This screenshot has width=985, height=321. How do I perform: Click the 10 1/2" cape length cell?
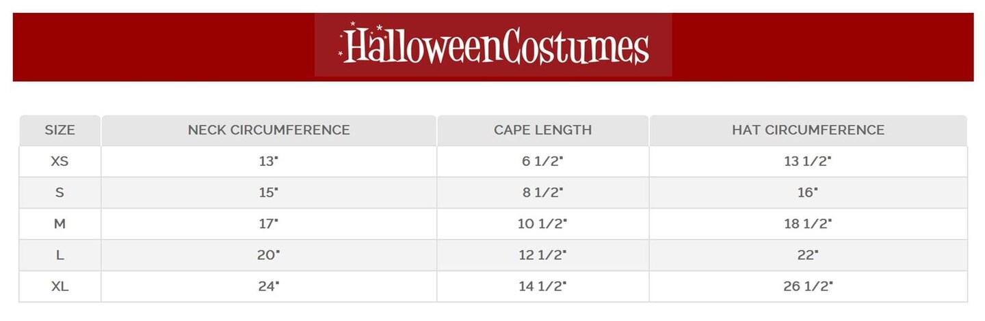pos(542,224)
